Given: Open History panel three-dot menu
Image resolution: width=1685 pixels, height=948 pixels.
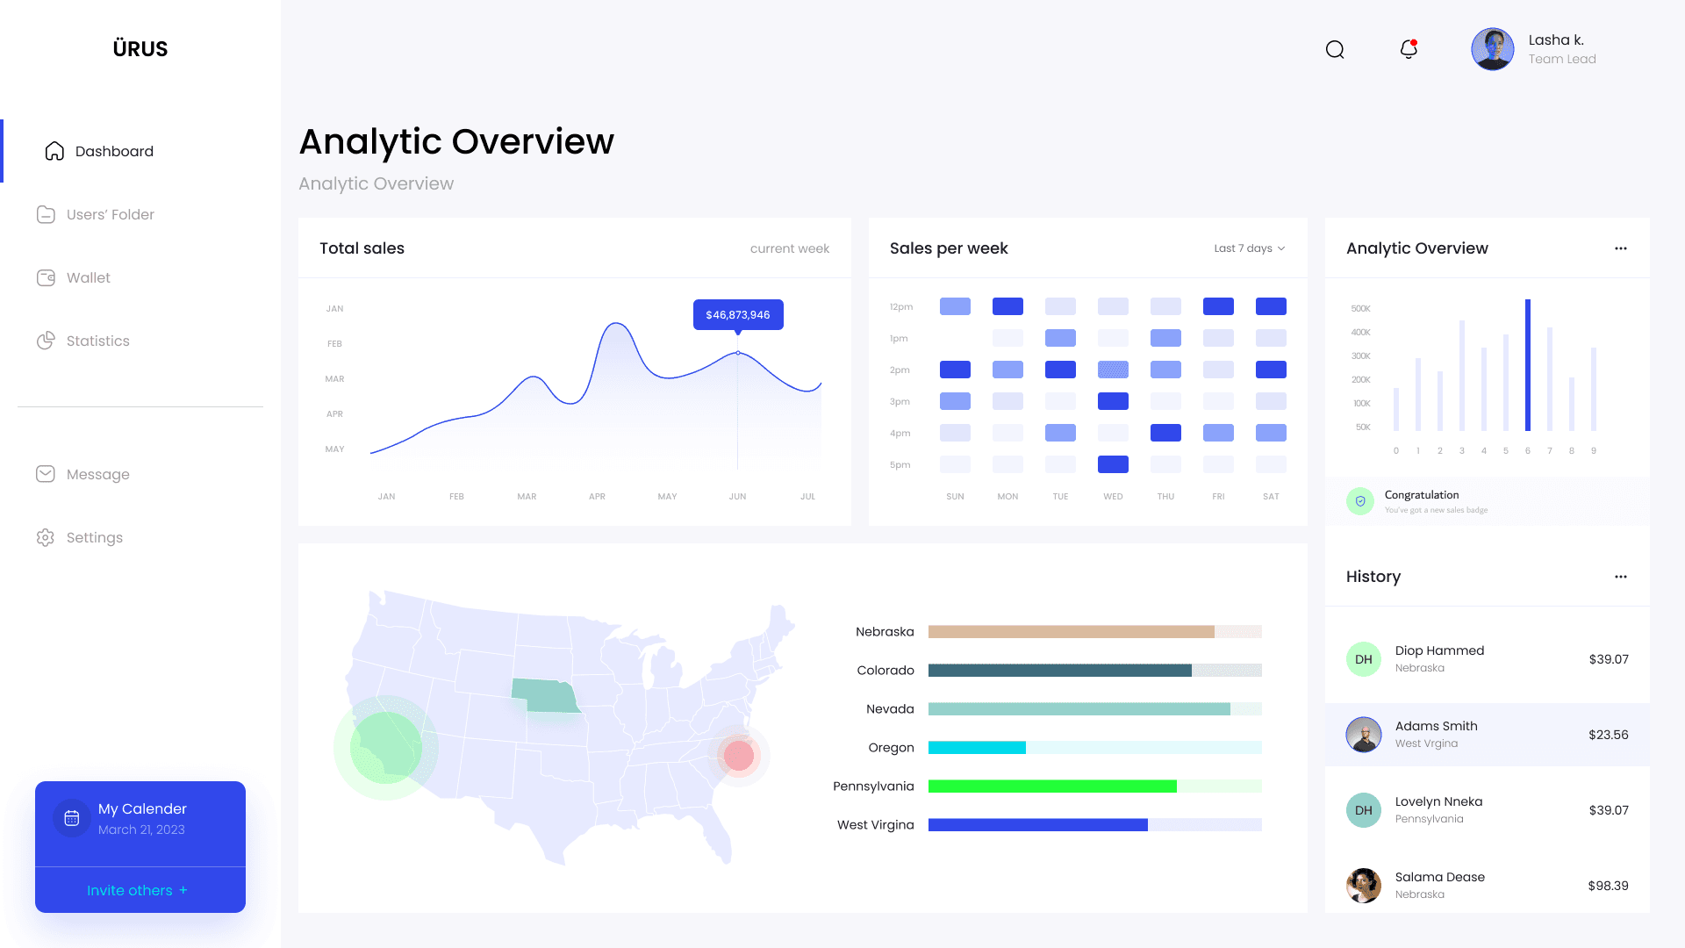Looking at the screenshot, I should [1620, 577].
